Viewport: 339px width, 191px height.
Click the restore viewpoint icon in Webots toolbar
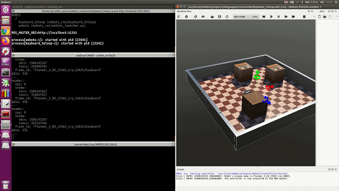pos(195,16)
